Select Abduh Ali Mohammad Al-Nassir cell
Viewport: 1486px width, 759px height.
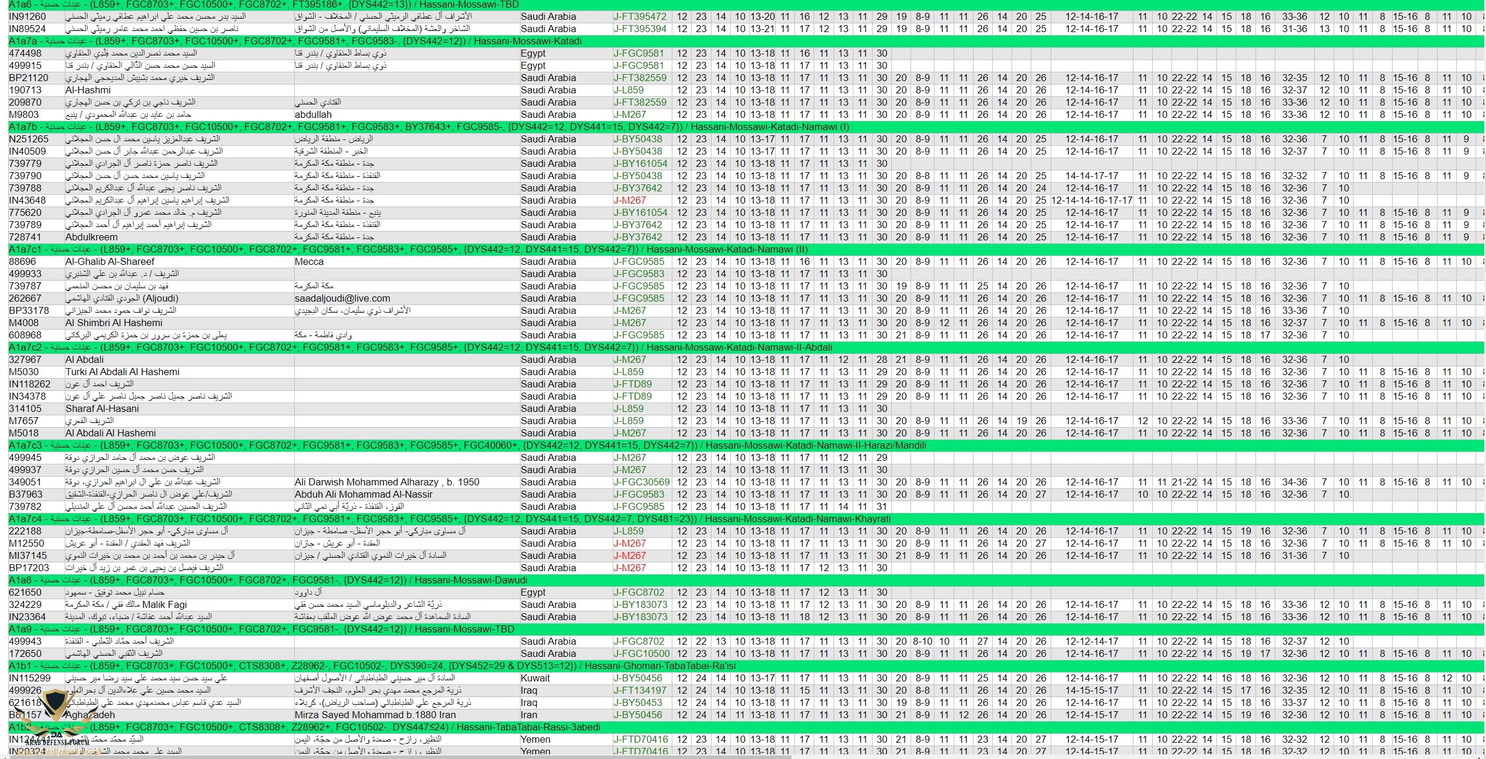[x=364, y=494]
